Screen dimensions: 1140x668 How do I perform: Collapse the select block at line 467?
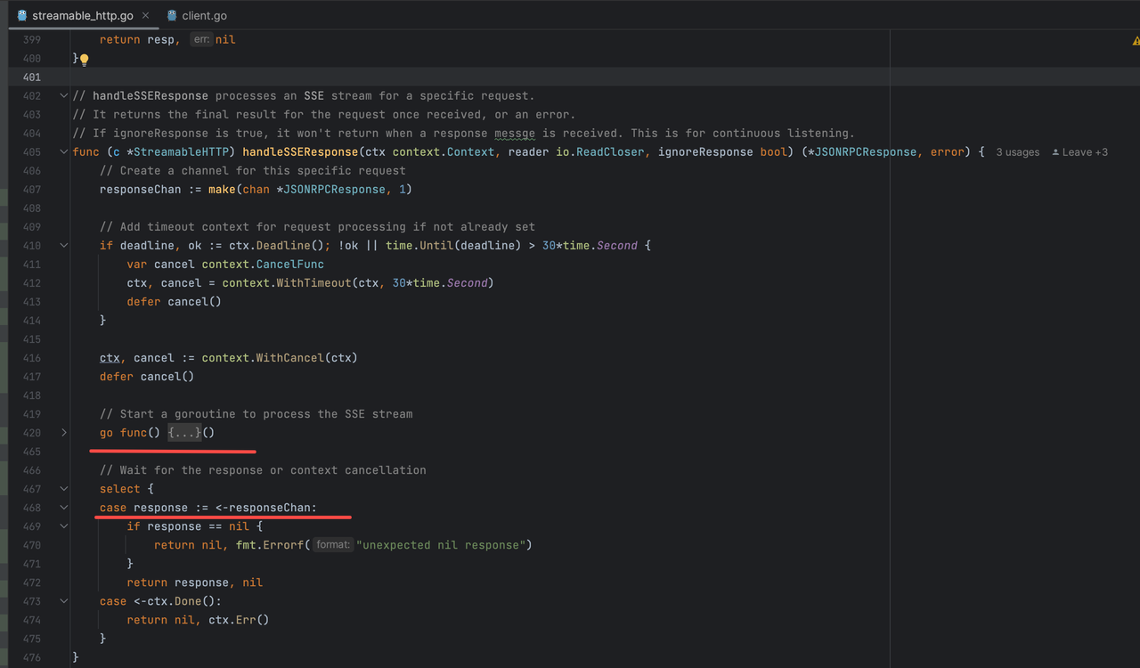(63, 488)
